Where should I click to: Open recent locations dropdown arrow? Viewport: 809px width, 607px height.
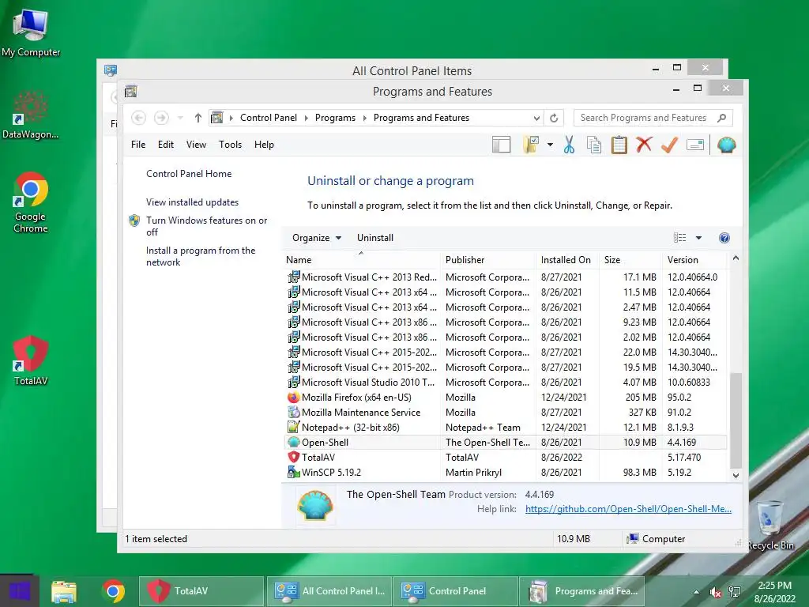point(180,118)
